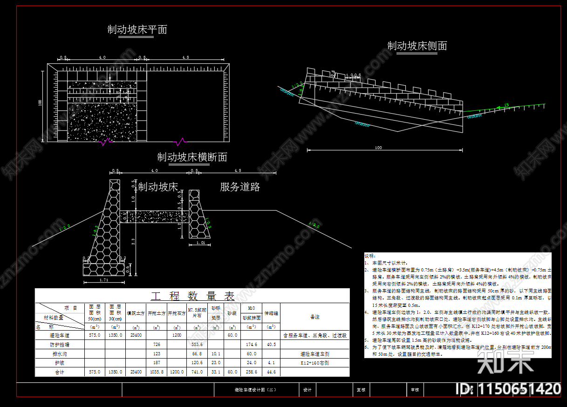Select the 制动坡床平面 view title
Screen dimensions: 567x407
pyautogui.click(x=138, y=29)
